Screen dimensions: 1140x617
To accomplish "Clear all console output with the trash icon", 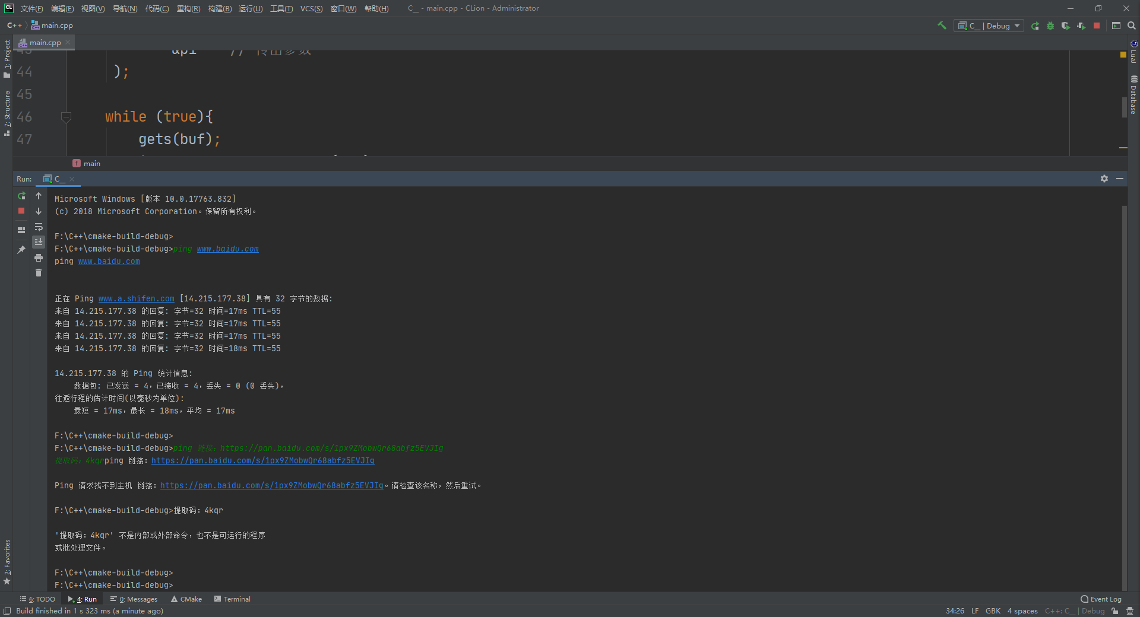I will click(x=39, y=273).
